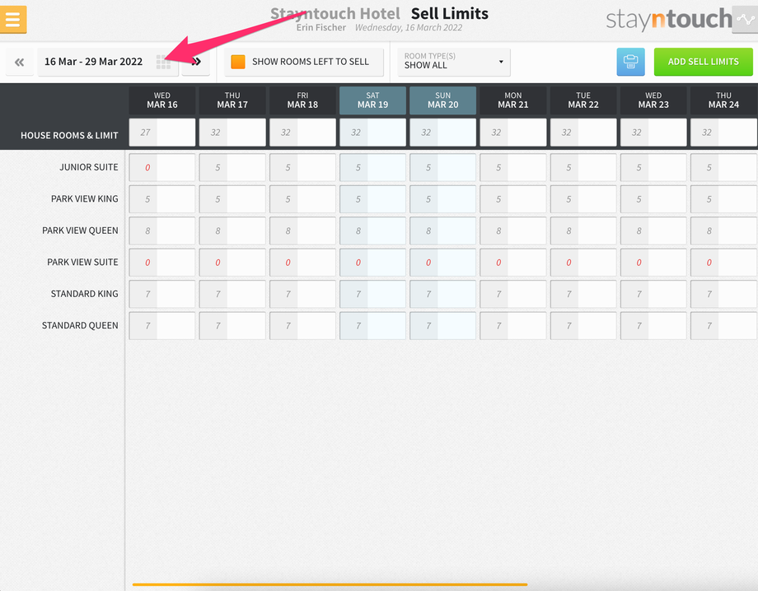The image size is (758, 591).
Task: Click the Park View Suite row label
Action: [82, 263]
